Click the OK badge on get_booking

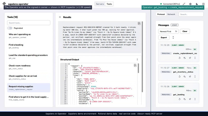click(x=195, y=91)
